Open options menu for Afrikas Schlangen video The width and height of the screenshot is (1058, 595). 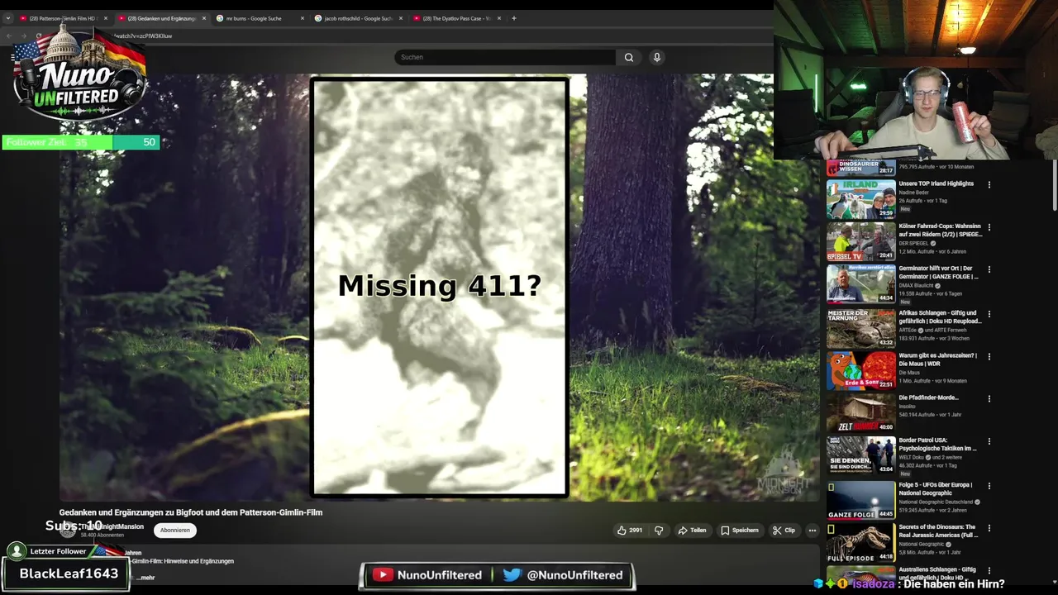click(989, 313)
